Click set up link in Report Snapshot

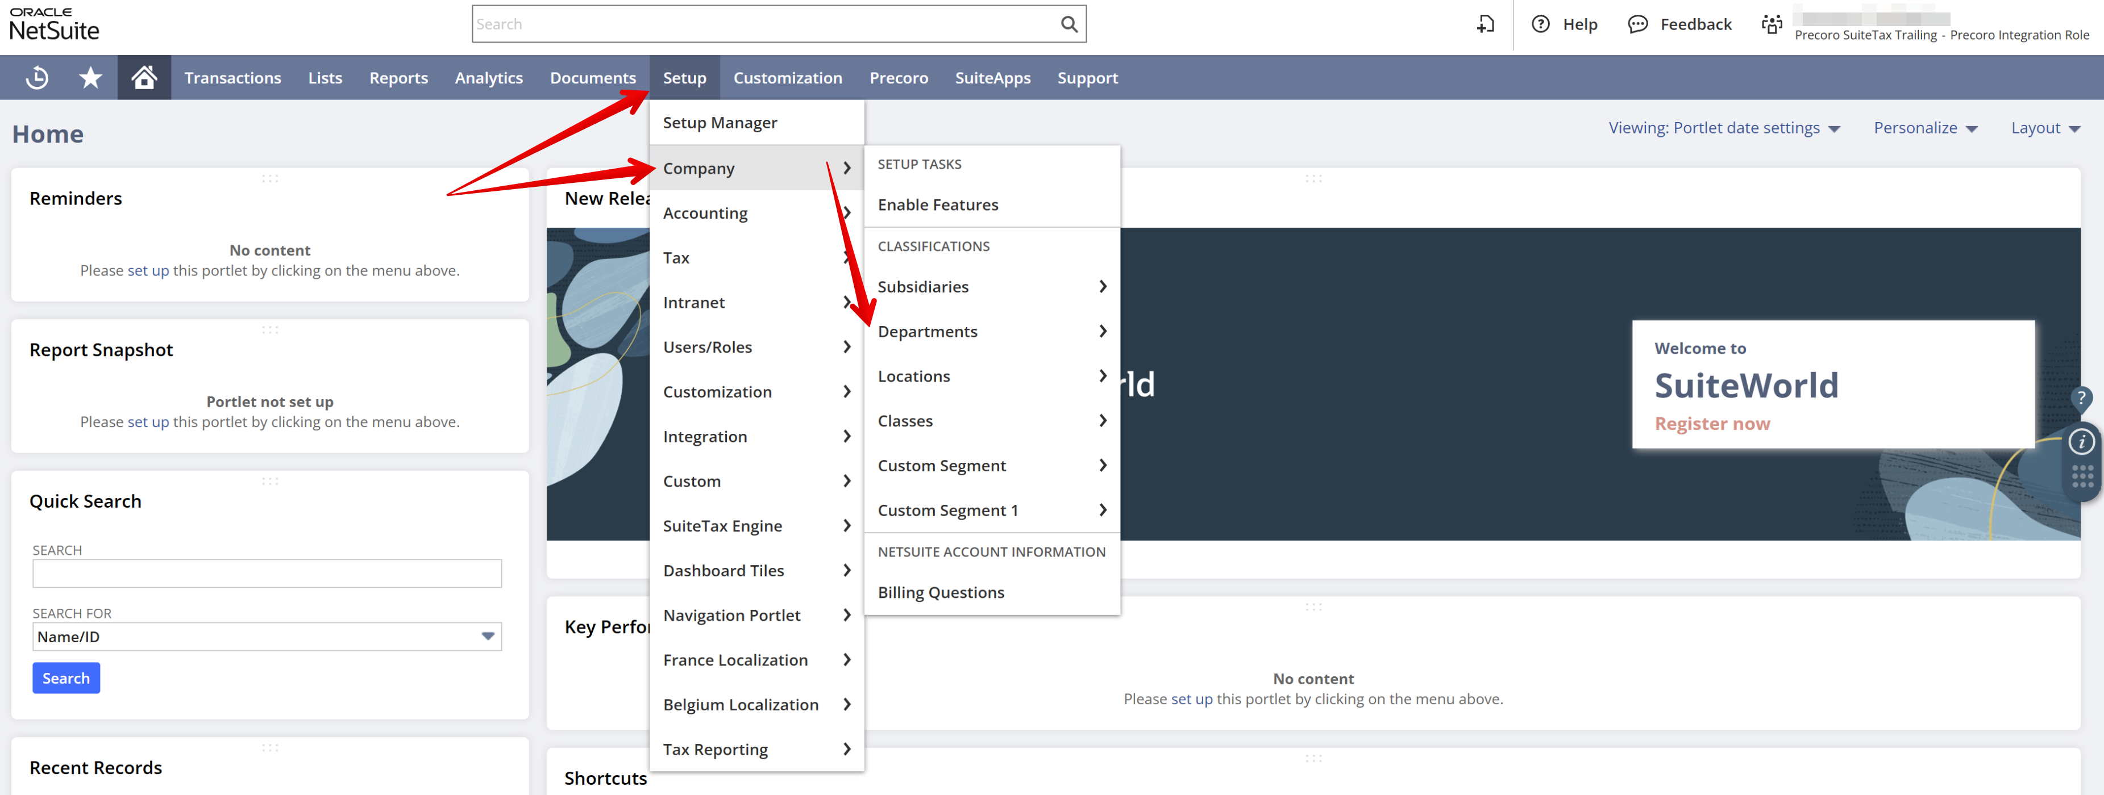click(148, 422)
